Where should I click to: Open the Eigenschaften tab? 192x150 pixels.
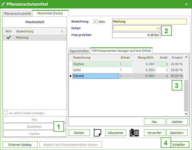(x=79, y=51)
